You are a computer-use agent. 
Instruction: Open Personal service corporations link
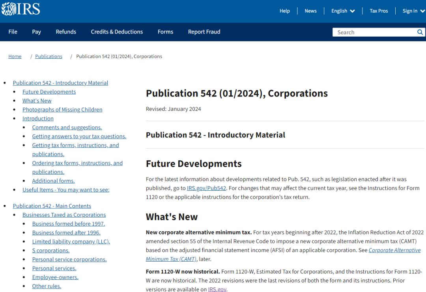(x=69, y=260)
